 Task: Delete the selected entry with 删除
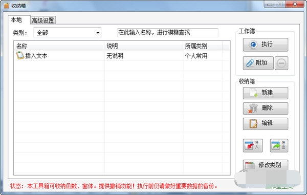266,109
